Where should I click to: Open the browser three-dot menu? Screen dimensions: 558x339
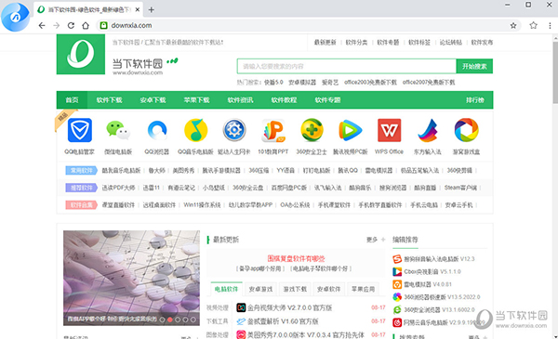(550, 25)
